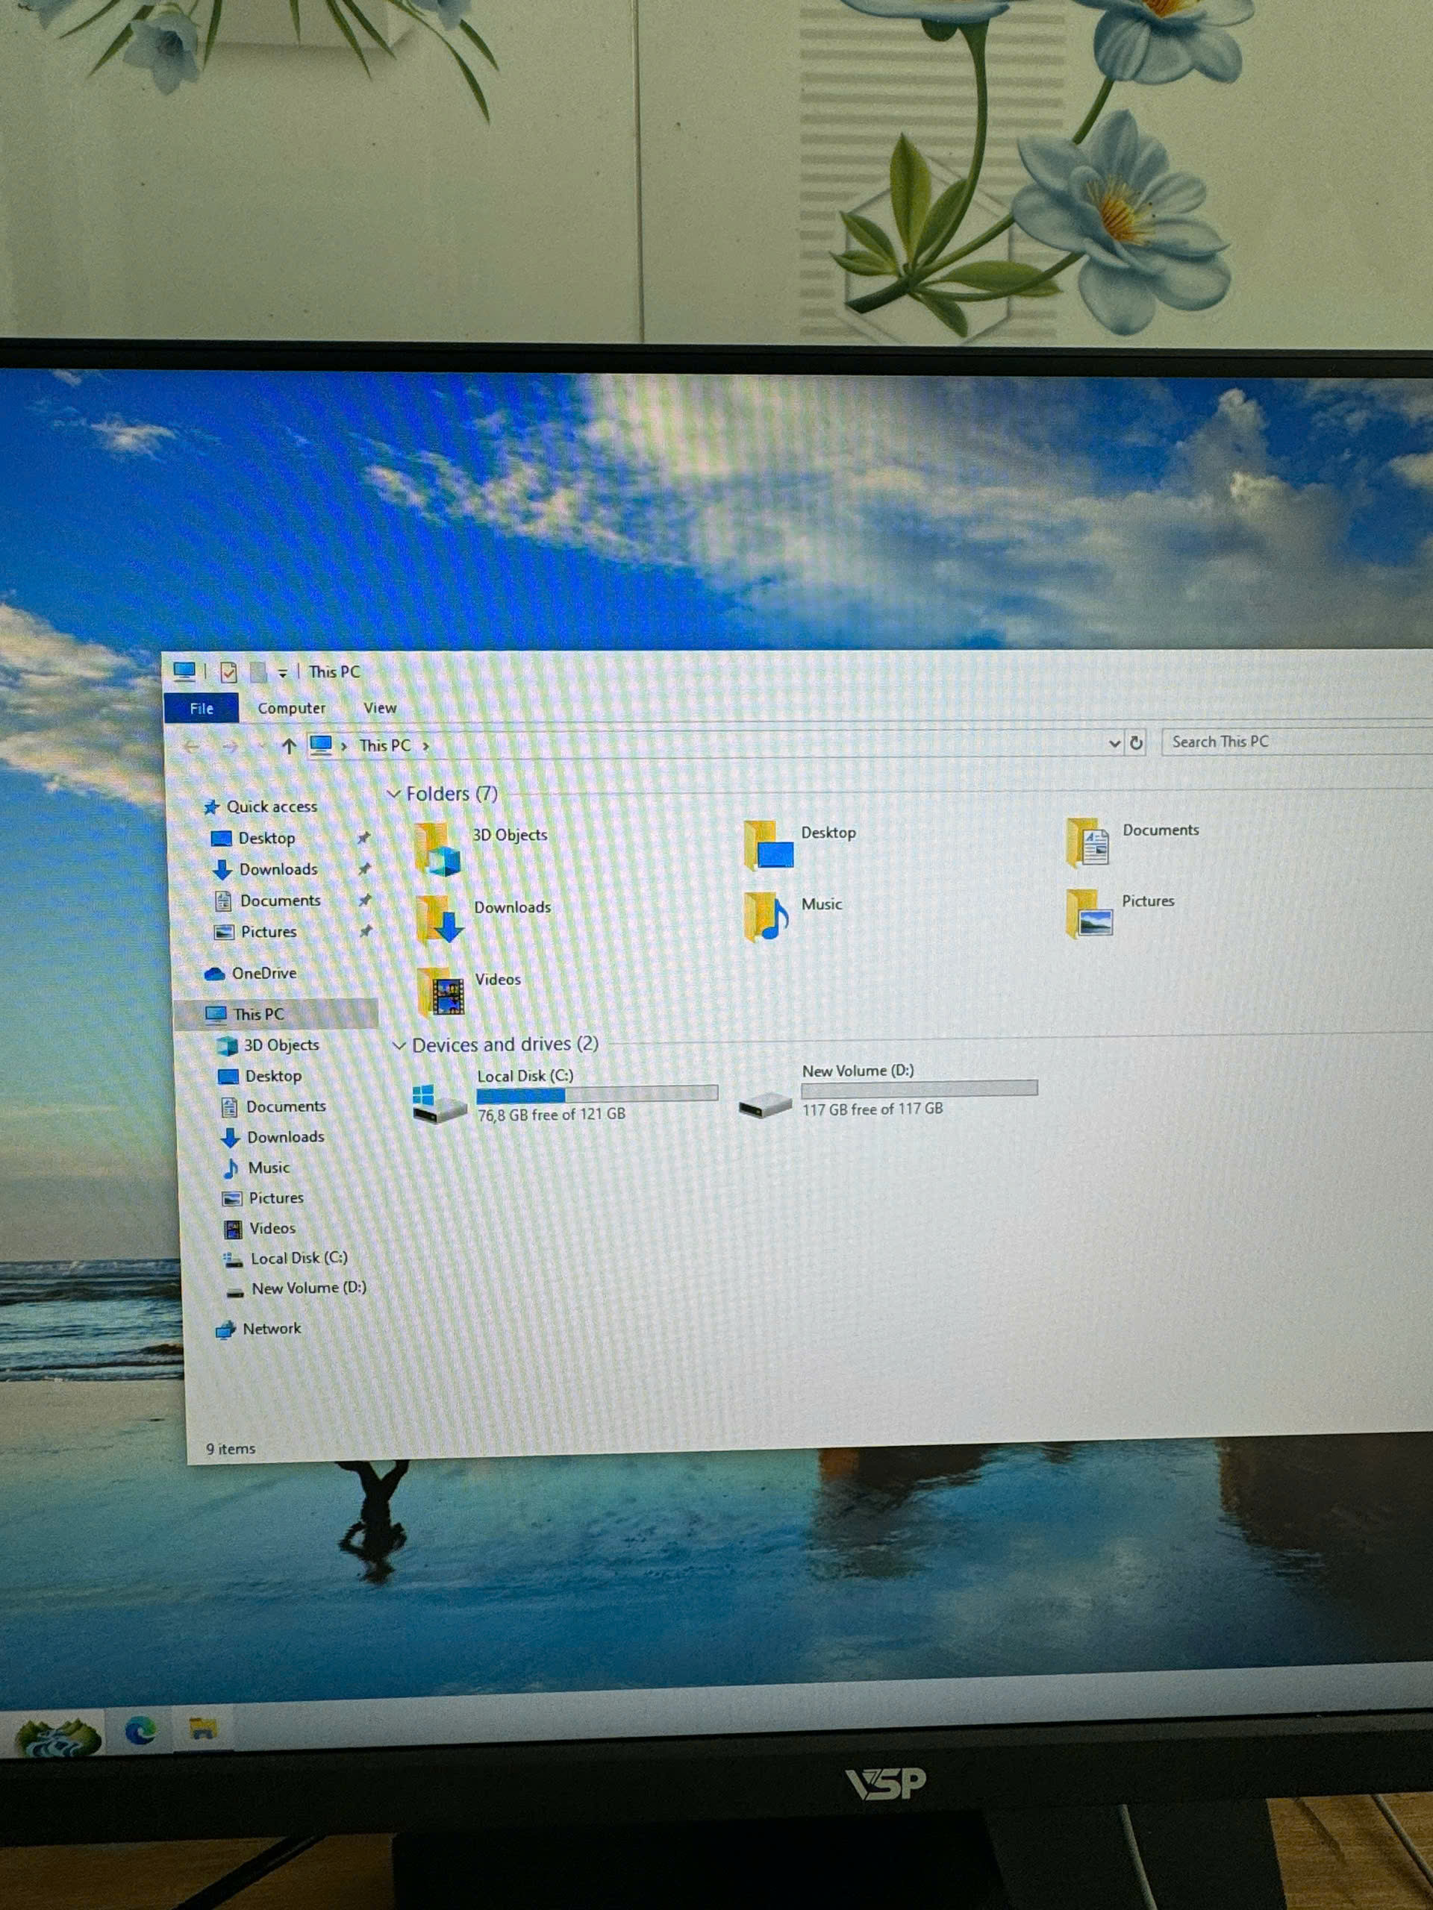Click the Up arrow navigation button
This screenshot has height=1910, width=1433.
coord(289,746)
